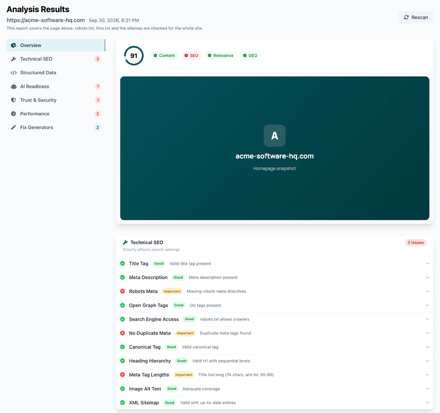Click the 3 badge next to Technical SEO
This screenshot has height=413, width=440.
click(97, 59)
